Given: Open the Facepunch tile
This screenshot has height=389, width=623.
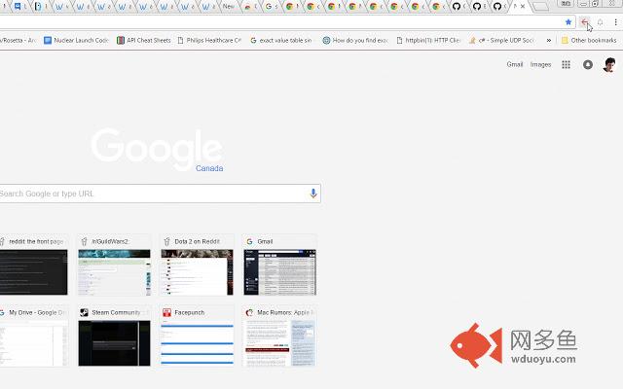Looking at the screenshot, I should [x=197, y=336].
